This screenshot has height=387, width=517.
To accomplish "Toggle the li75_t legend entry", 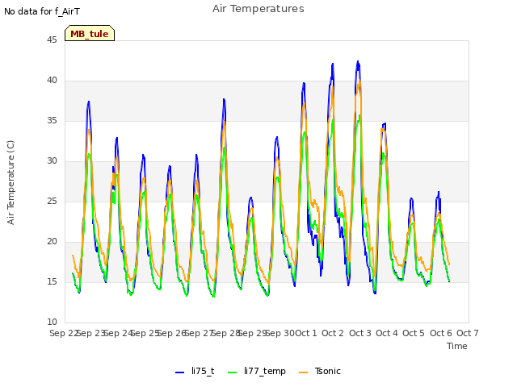I will tap(195, 372).
